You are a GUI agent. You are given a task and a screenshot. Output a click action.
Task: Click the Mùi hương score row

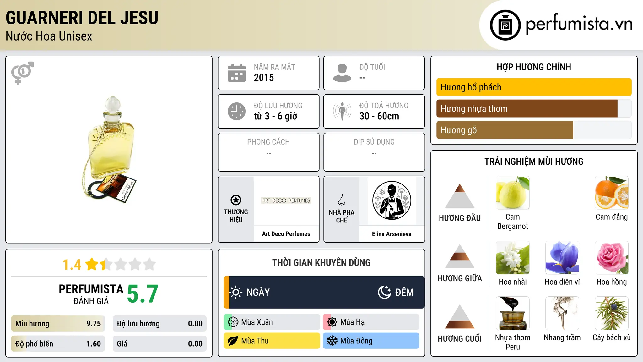click(58, 324)
